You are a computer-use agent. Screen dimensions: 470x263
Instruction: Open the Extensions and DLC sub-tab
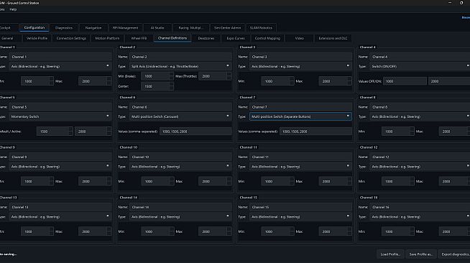[333, 38]
